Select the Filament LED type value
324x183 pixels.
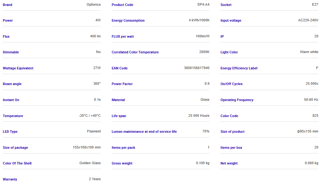[x=94, y=132]
